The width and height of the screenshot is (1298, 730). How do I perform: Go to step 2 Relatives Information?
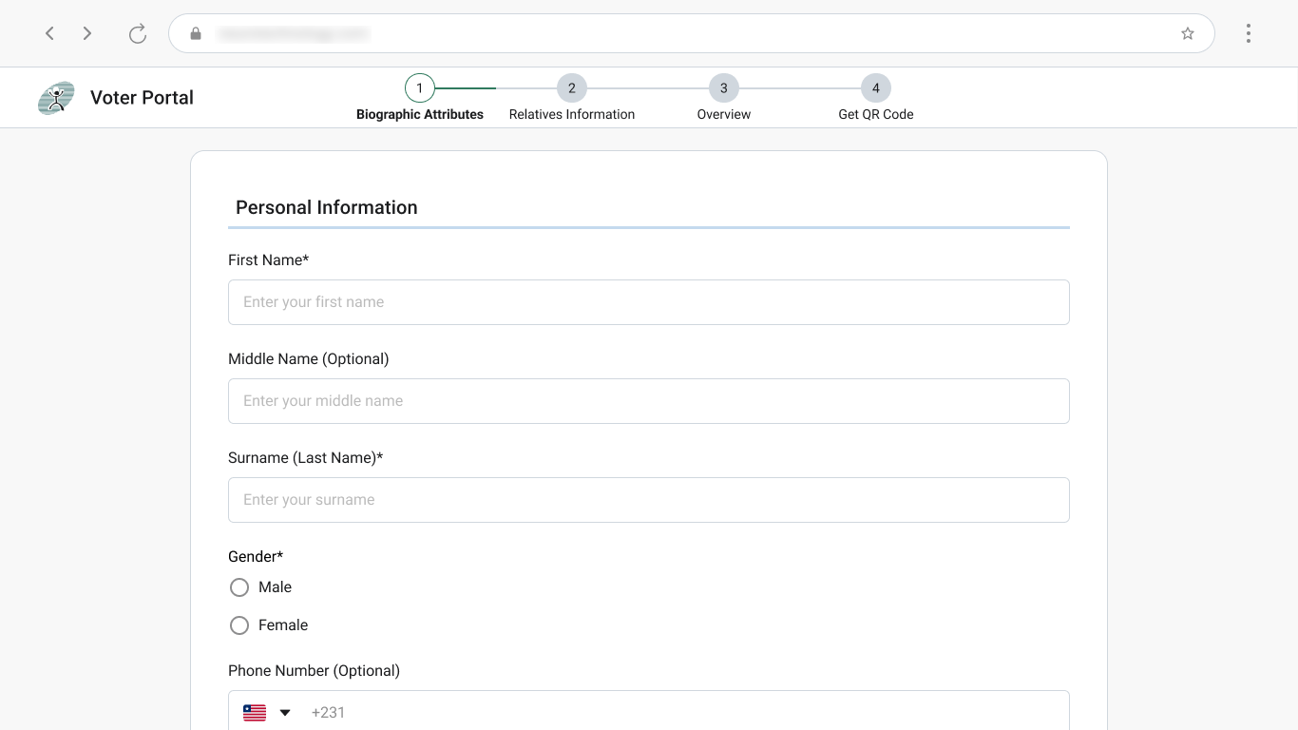click(572, 88)
